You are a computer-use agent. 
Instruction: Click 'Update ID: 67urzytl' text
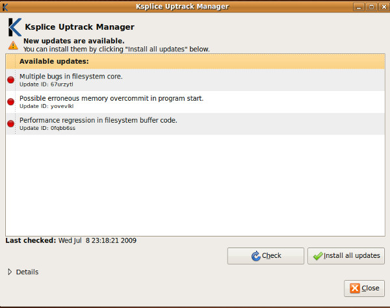pyautogui.click(x=46, y=84)
